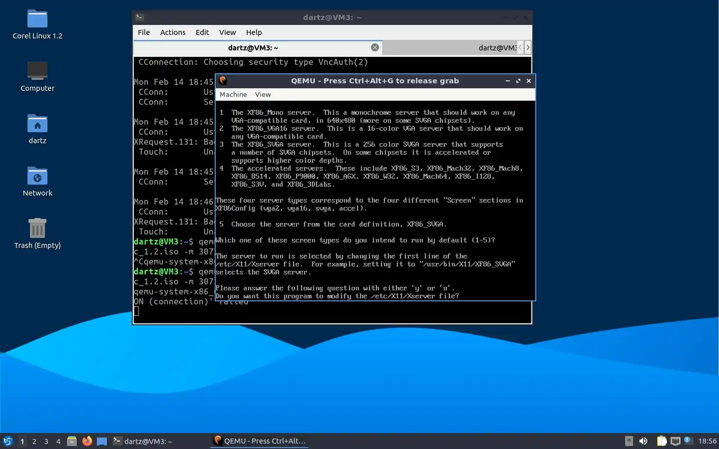The width and height of the screenshot is (719, 449).
Task: Open the Machine menu in QEMU
Action: pos(233,94)
